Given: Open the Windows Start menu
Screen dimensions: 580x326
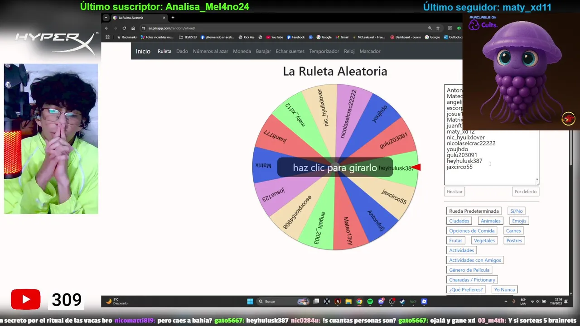Looking at the screenshot, I should coord(250,302).
